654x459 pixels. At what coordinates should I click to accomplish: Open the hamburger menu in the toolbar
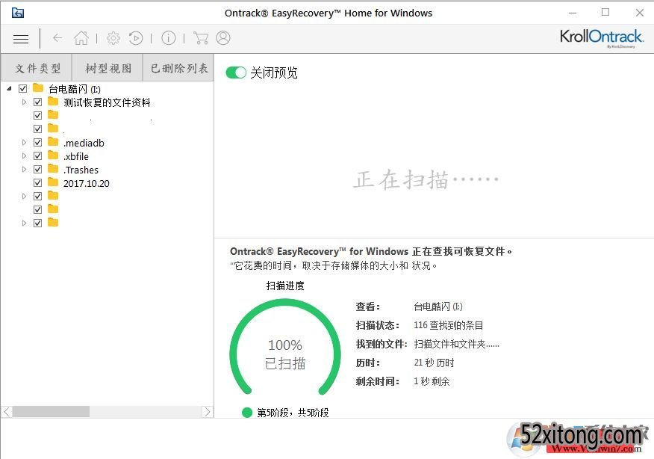pyautogui.click(x=21, y=39)
